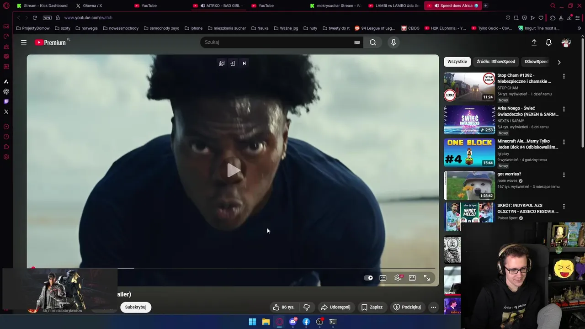Click the Subskrybuj button
Screen dimensions: 585x329
click(x=136, y=307)
